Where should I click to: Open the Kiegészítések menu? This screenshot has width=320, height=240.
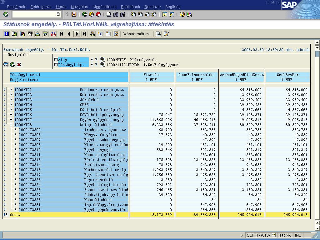pos(104,7)
